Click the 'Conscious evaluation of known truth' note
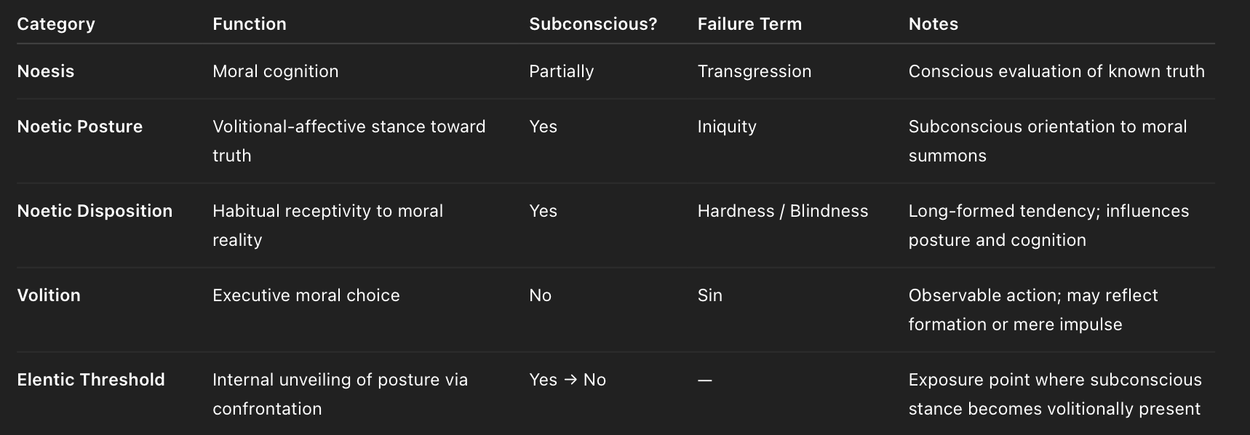This screenshot has width=1250, height=435. 1056,71
